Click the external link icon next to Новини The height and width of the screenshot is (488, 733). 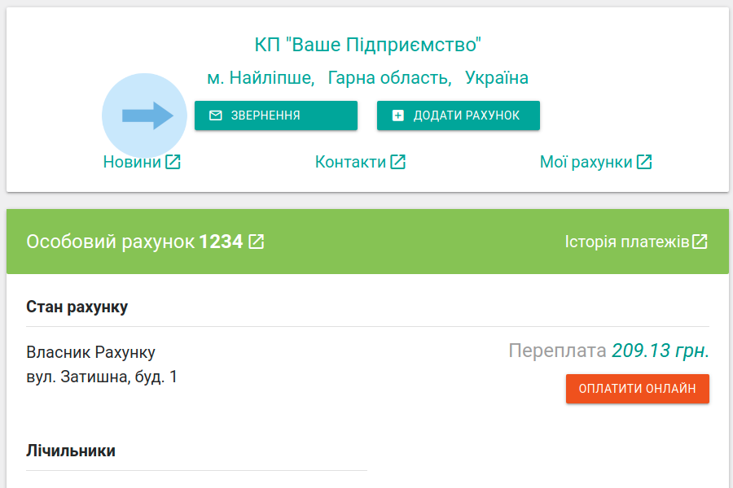tap(173, 162)
